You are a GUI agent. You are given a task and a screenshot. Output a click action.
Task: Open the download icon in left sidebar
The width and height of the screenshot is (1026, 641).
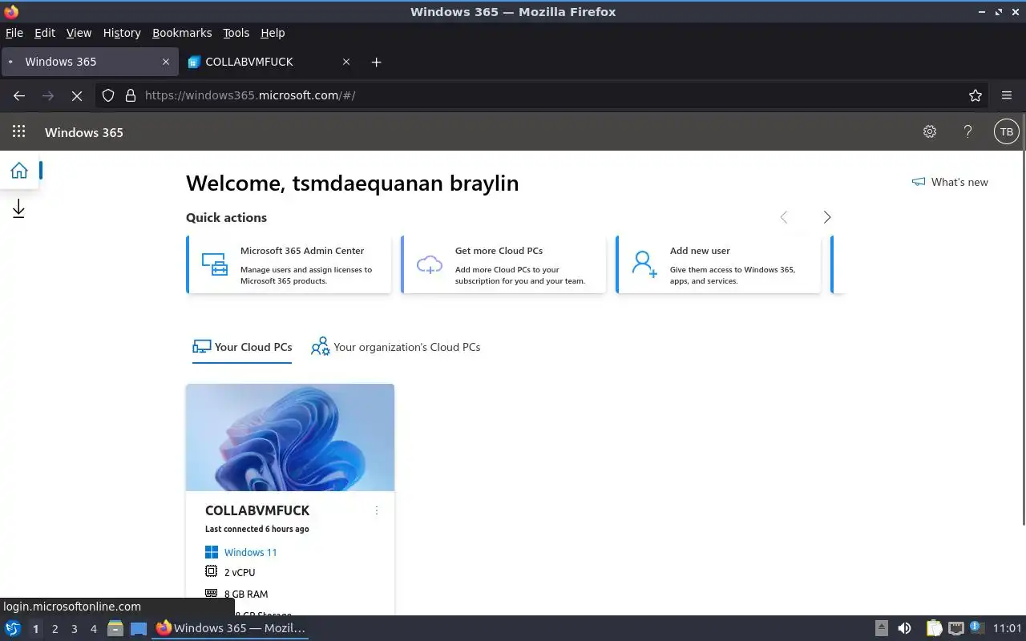pyautogui.click(x=18, y=209)
